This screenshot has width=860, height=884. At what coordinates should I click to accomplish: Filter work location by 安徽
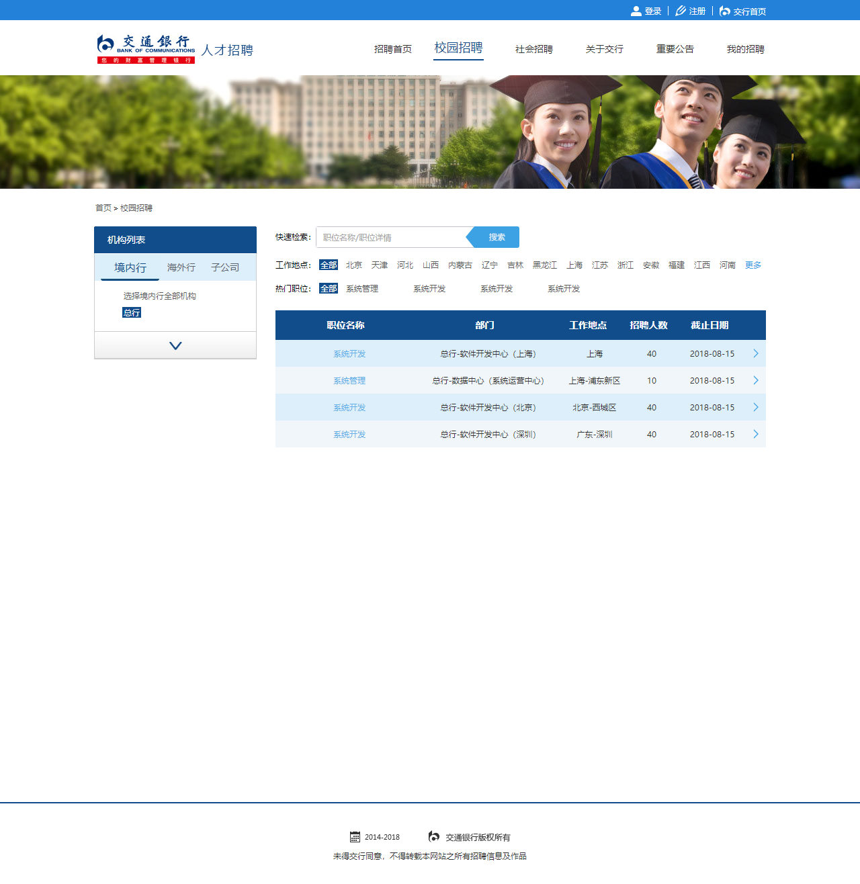(x=651, y=265)
